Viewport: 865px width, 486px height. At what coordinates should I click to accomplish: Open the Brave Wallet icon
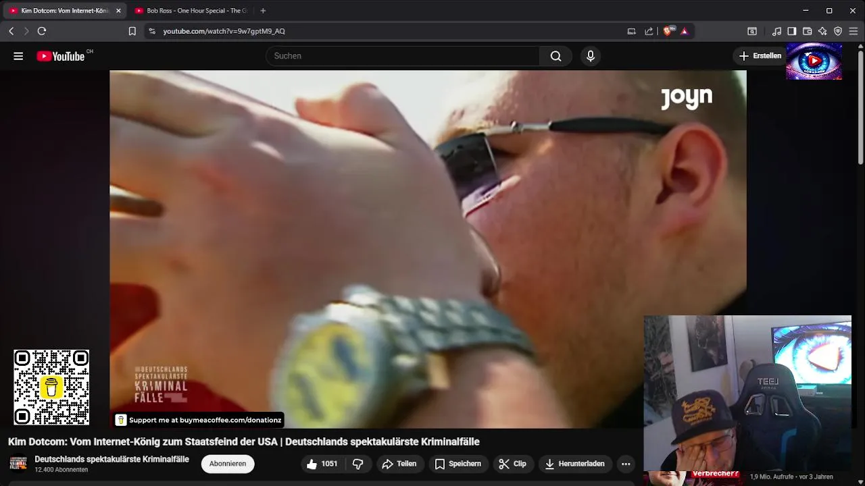click(x=807, y=31)
